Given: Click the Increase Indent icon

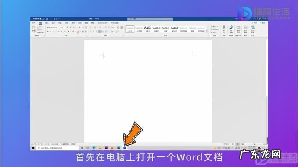Looking at the screenshot, I should [x=109, y=28].
